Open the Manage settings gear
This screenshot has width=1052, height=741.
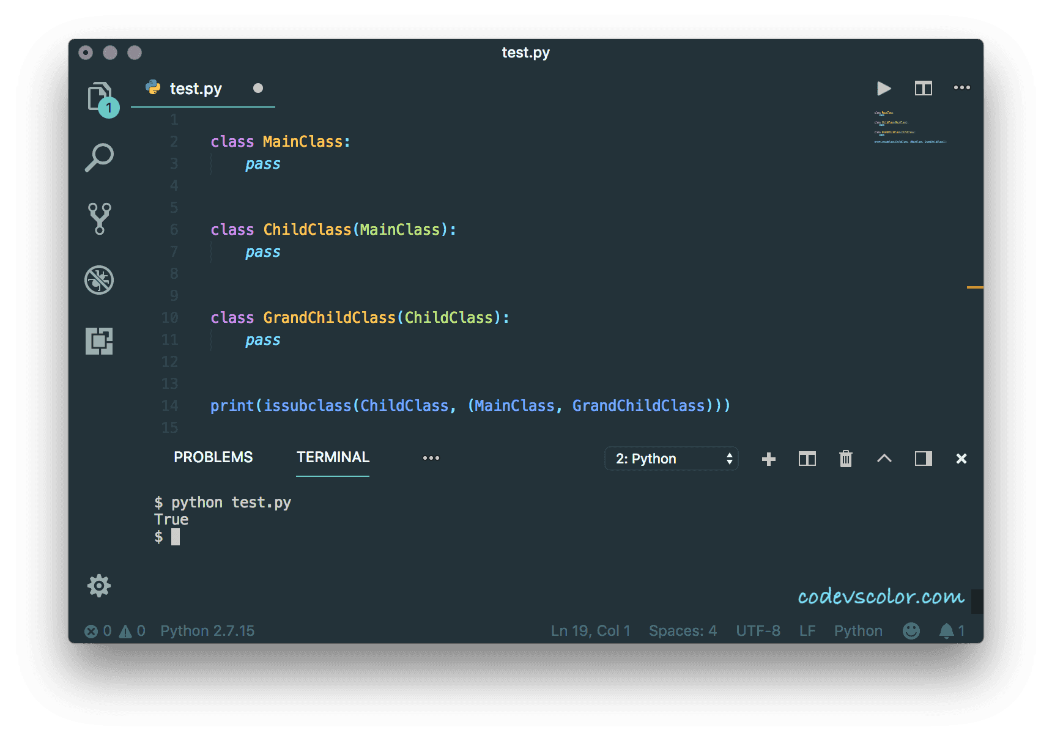pyautogui.click(x=99, y=586)
